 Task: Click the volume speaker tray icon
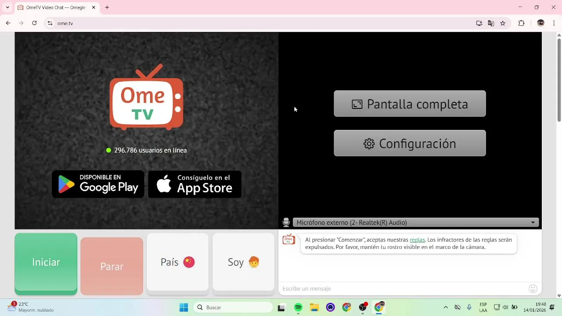505,308
